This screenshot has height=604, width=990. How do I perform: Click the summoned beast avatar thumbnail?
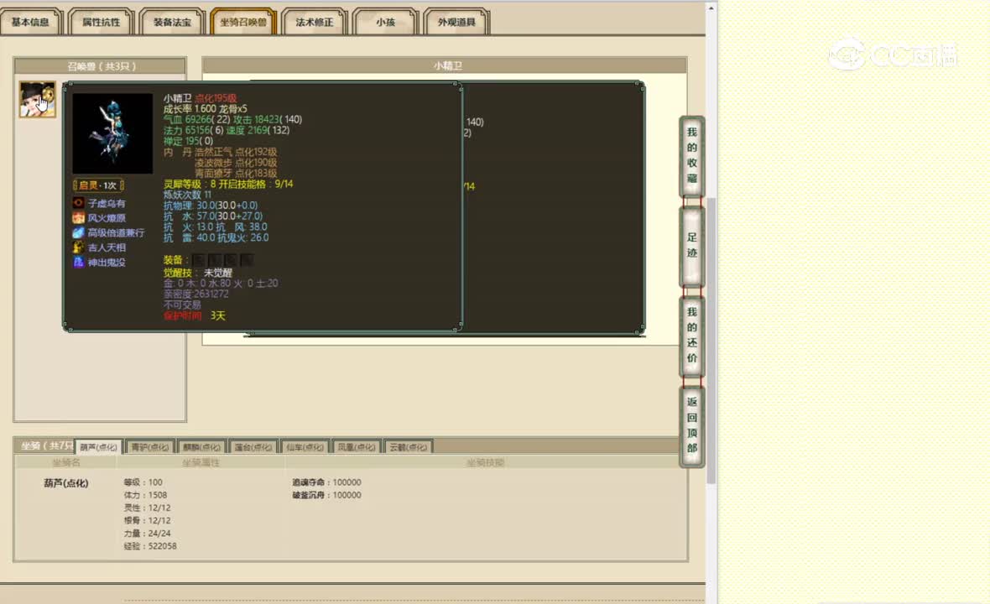(37, 99)
